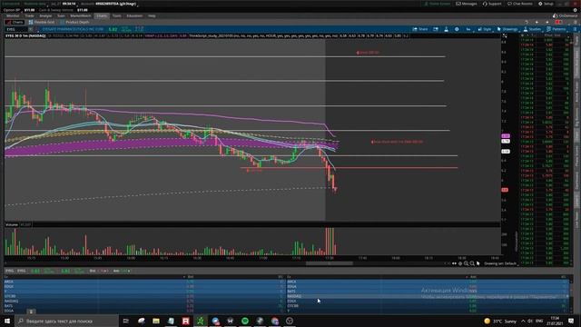581x327 pixels.
Task: Open the Setup menu
Action: (x=546, y=4)
